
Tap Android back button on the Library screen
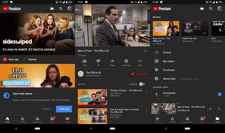(x=166, y=129)
